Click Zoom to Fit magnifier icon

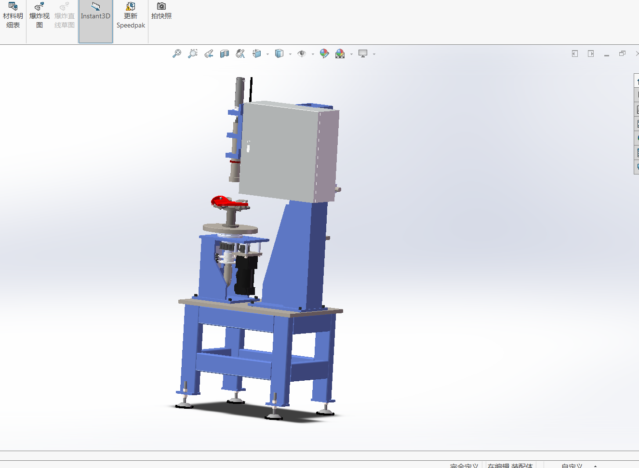pos(177,53)
